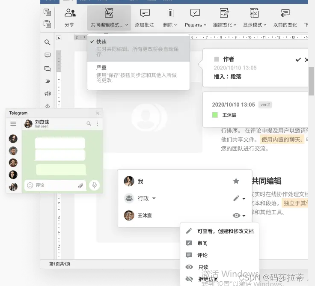
Task: Click the star icon next to 我
Action: pos(236,181)
